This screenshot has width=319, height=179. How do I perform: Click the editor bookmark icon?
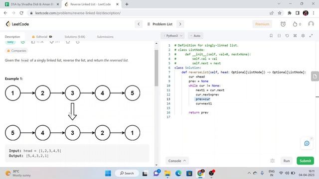click(x=271, y=36)
